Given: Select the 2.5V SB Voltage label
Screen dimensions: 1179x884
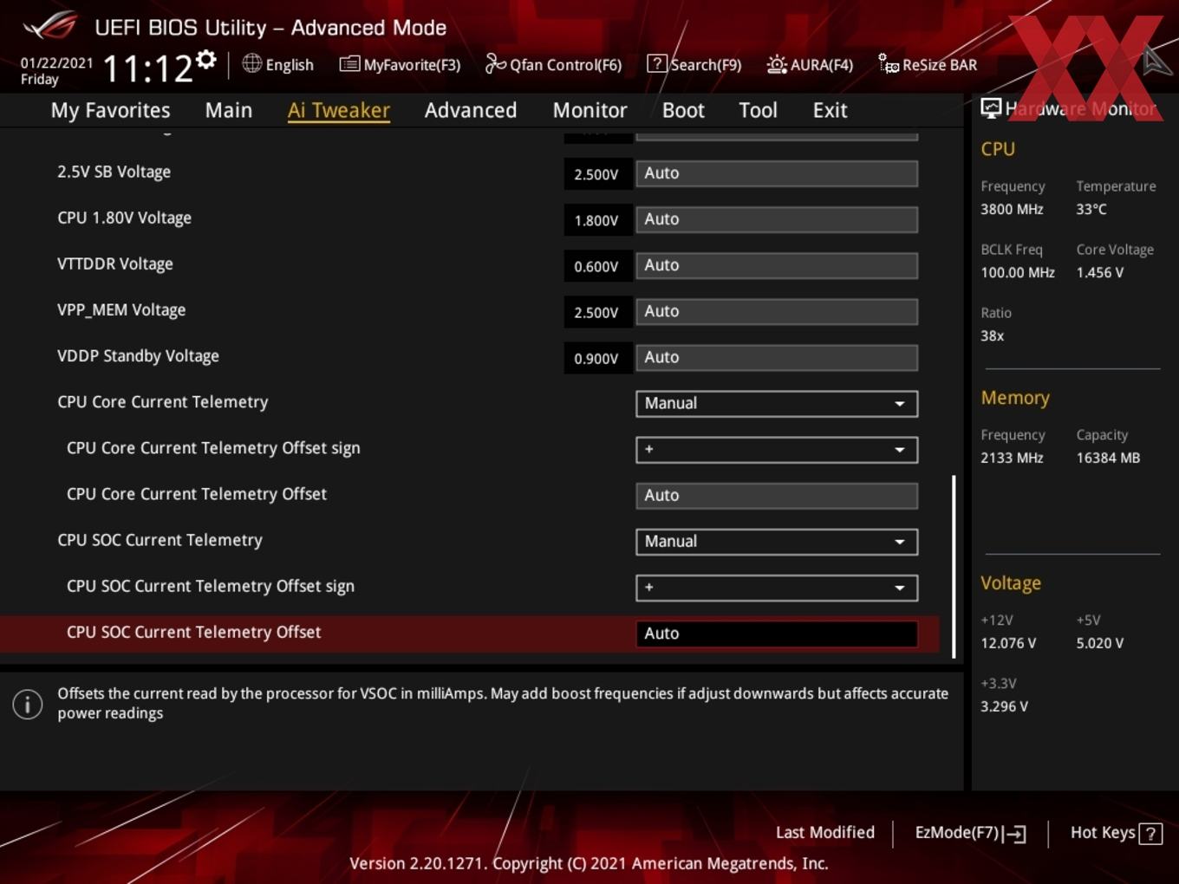Looking at the screenshot, I should pos(114,172).
